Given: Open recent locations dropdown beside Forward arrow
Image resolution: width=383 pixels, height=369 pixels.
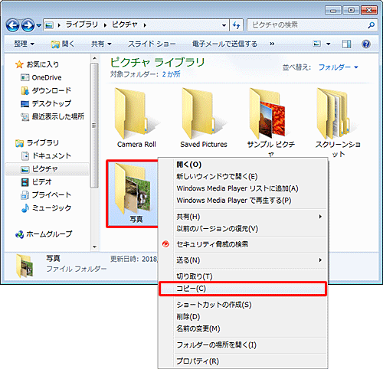Looking at the screenshot, I should pos(38,25).
